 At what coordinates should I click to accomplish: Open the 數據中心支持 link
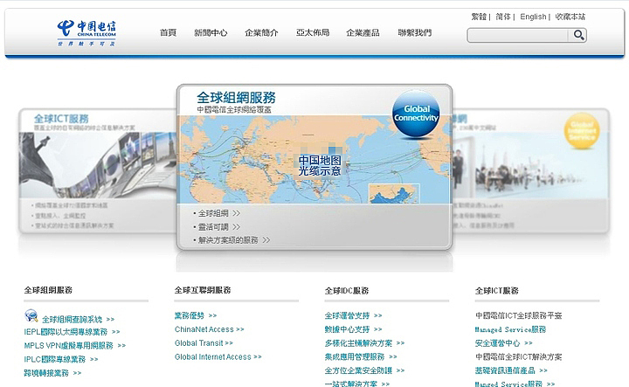pos(348,329)
